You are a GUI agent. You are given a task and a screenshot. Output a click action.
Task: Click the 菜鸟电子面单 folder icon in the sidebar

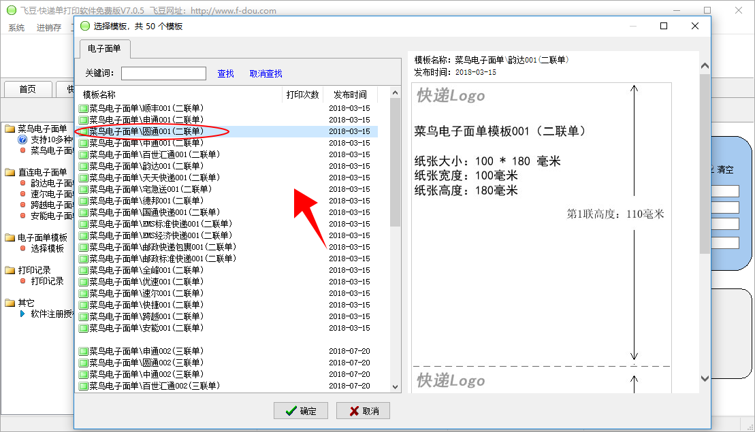(10, 129)
